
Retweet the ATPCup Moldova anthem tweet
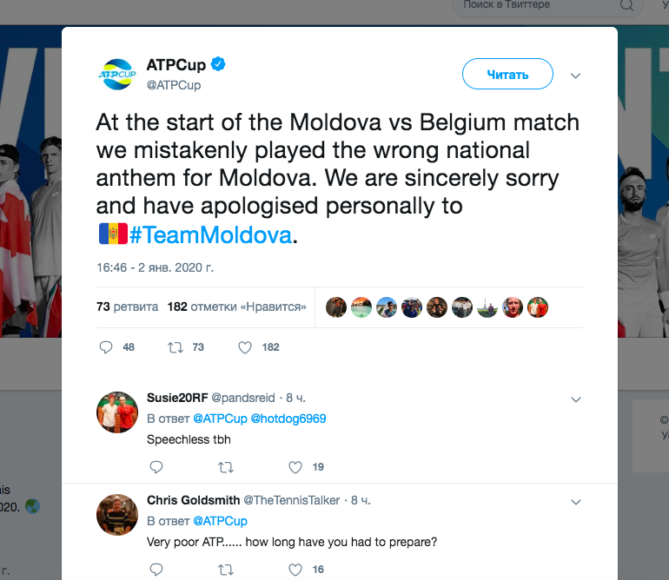tap(175, 347)
